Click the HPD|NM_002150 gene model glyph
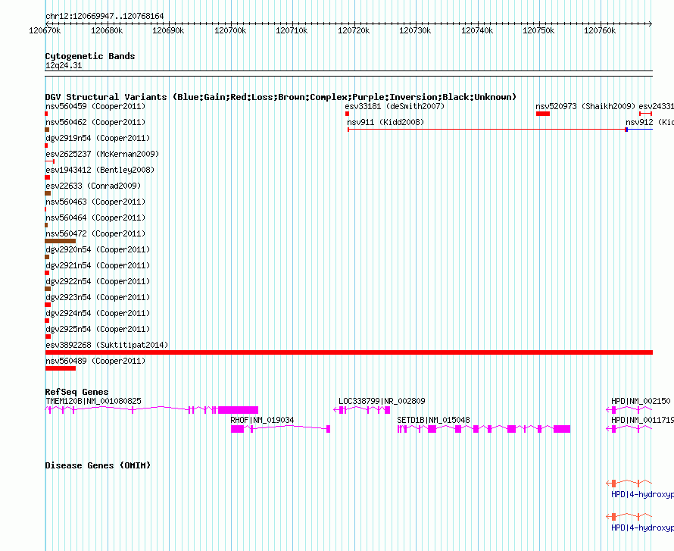 coord(629,410)
